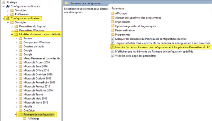Click the Microsoft Teams folder icon

coord(21,95)
